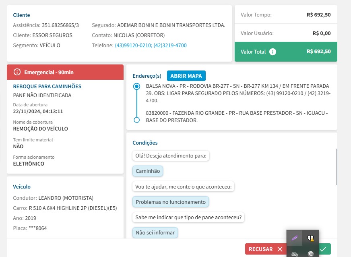Viewport: 351px width, 257px height.
Task: Open the Windows Security shield tray icon
Action: tap(311, 238)
